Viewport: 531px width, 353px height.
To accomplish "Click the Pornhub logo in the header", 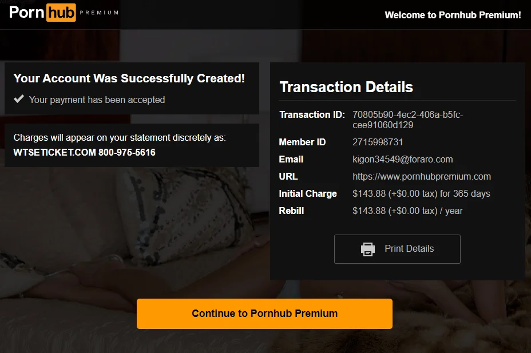I will (42, 13).
